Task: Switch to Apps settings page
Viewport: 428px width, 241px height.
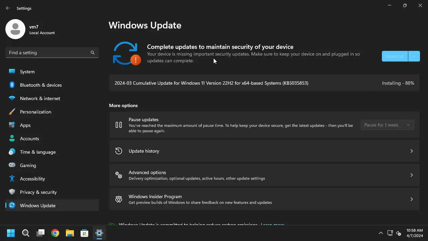Action: point(52,125)
